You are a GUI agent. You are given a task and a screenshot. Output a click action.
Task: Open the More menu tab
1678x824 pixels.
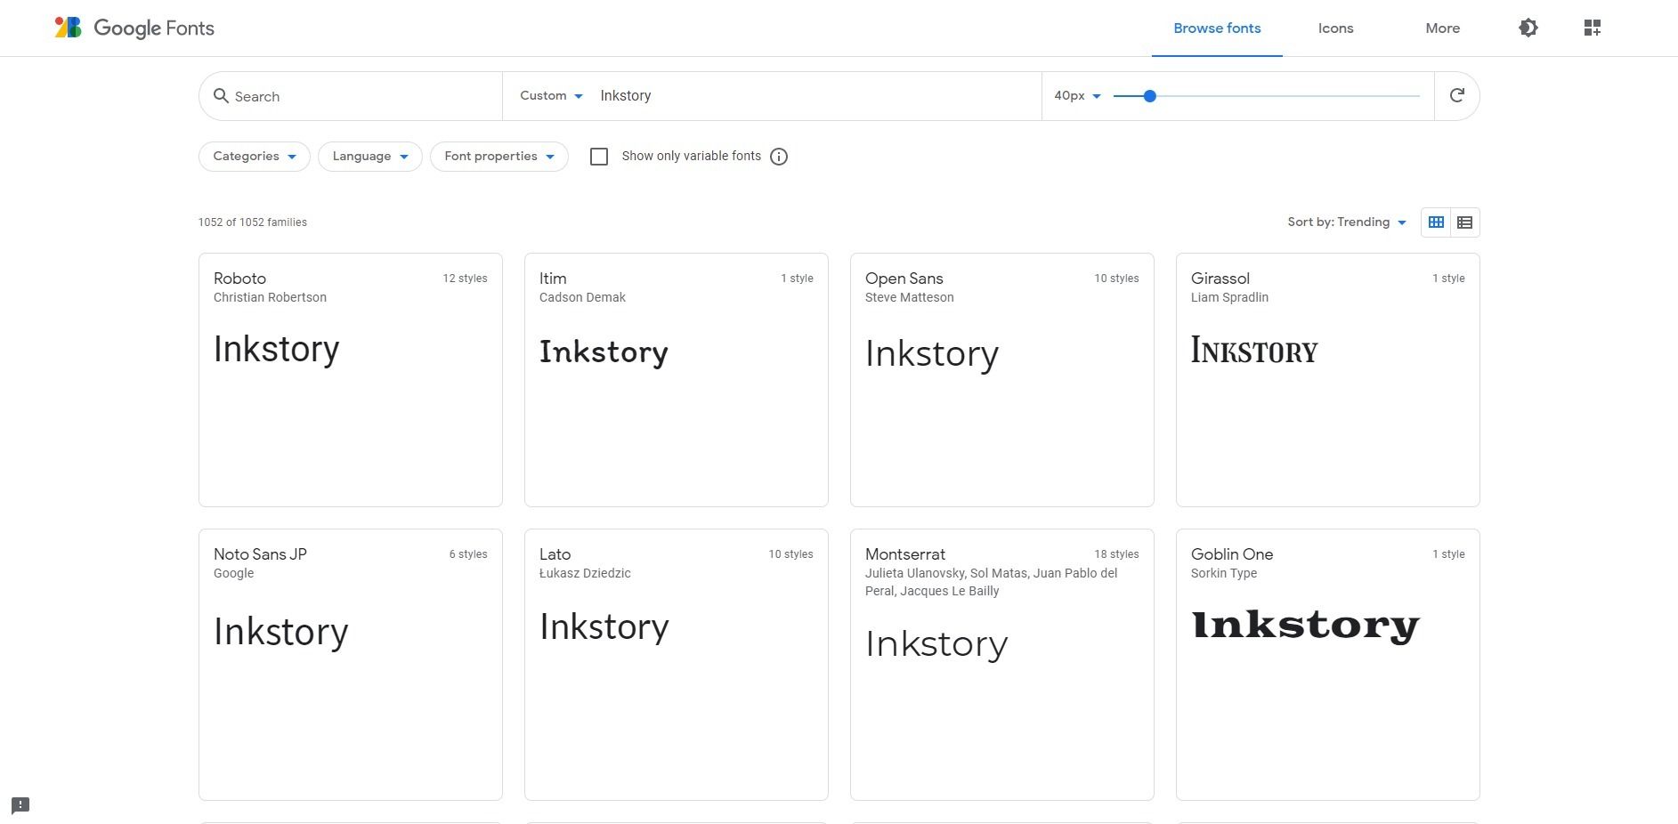click(x=1442, y=28)
